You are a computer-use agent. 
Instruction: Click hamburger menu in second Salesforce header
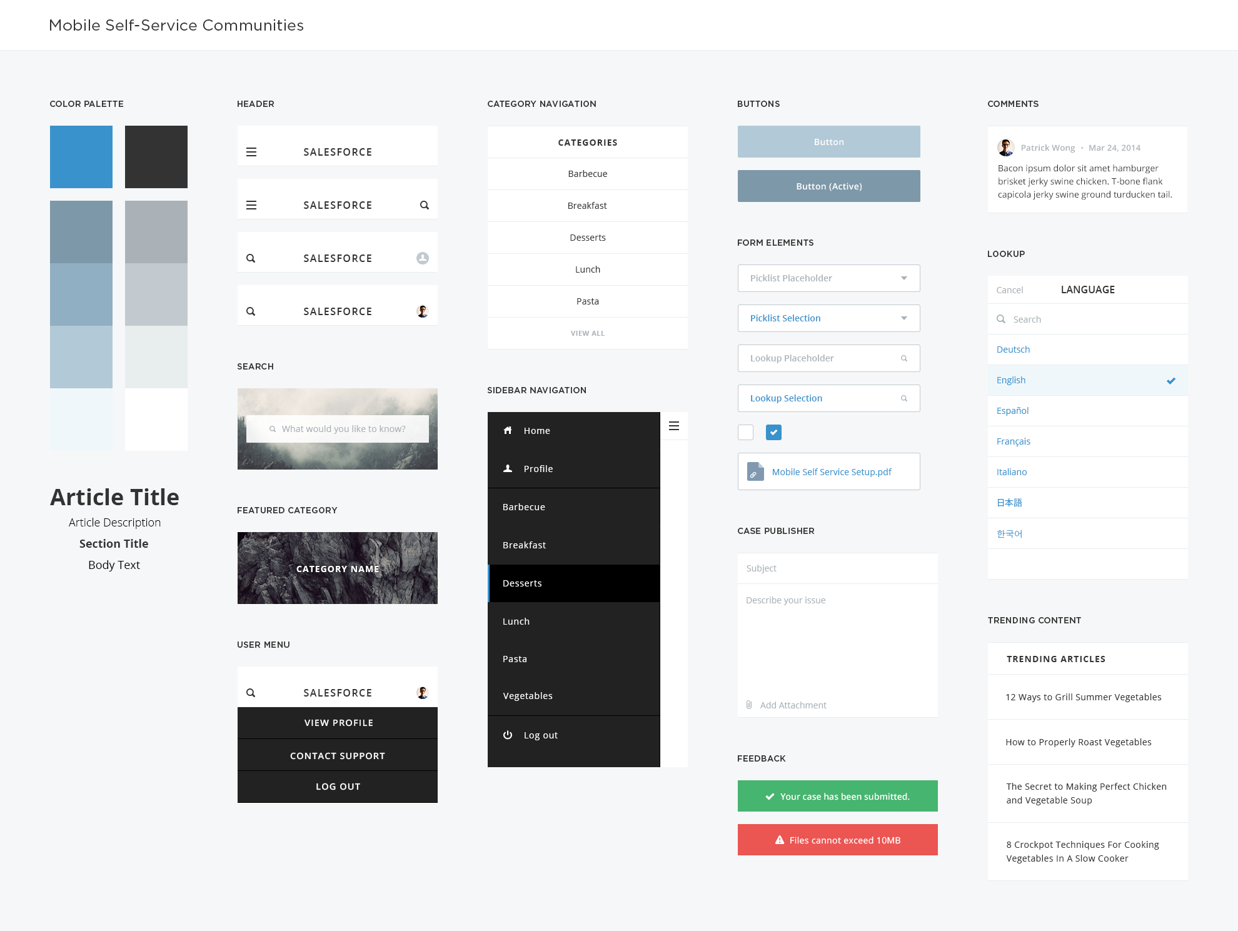pos(251,205)
